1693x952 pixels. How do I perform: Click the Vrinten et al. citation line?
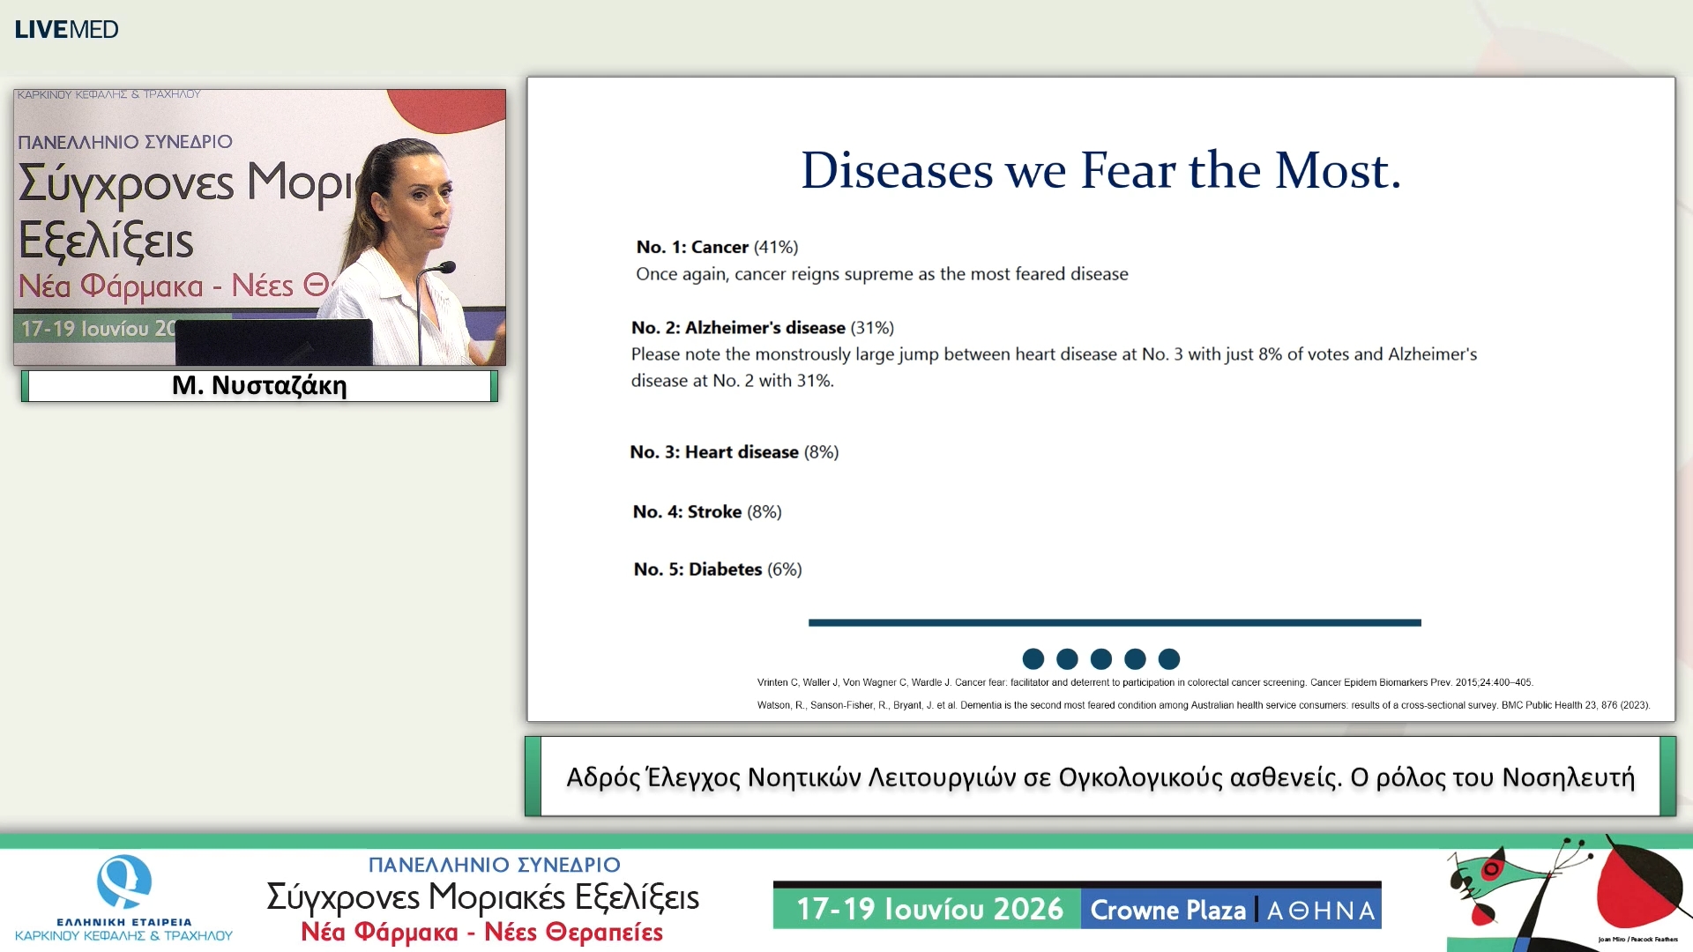click(1145, 682)
